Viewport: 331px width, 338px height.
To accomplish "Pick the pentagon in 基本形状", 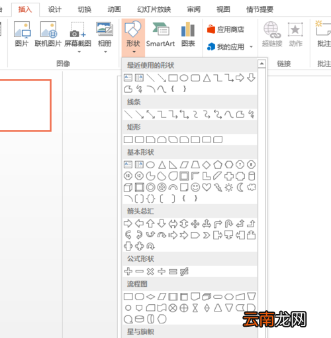I will 218,165.
